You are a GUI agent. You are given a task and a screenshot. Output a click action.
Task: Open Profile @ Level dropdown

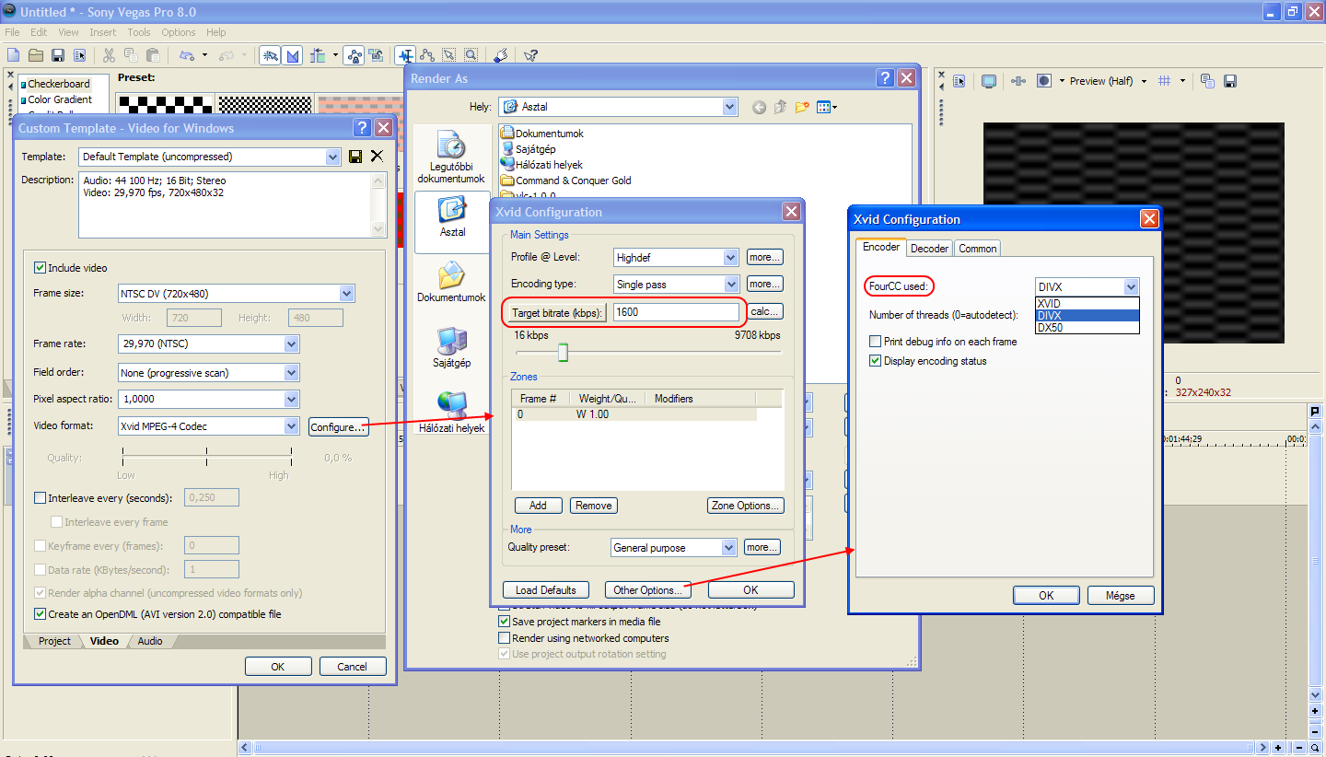point(730,258)
